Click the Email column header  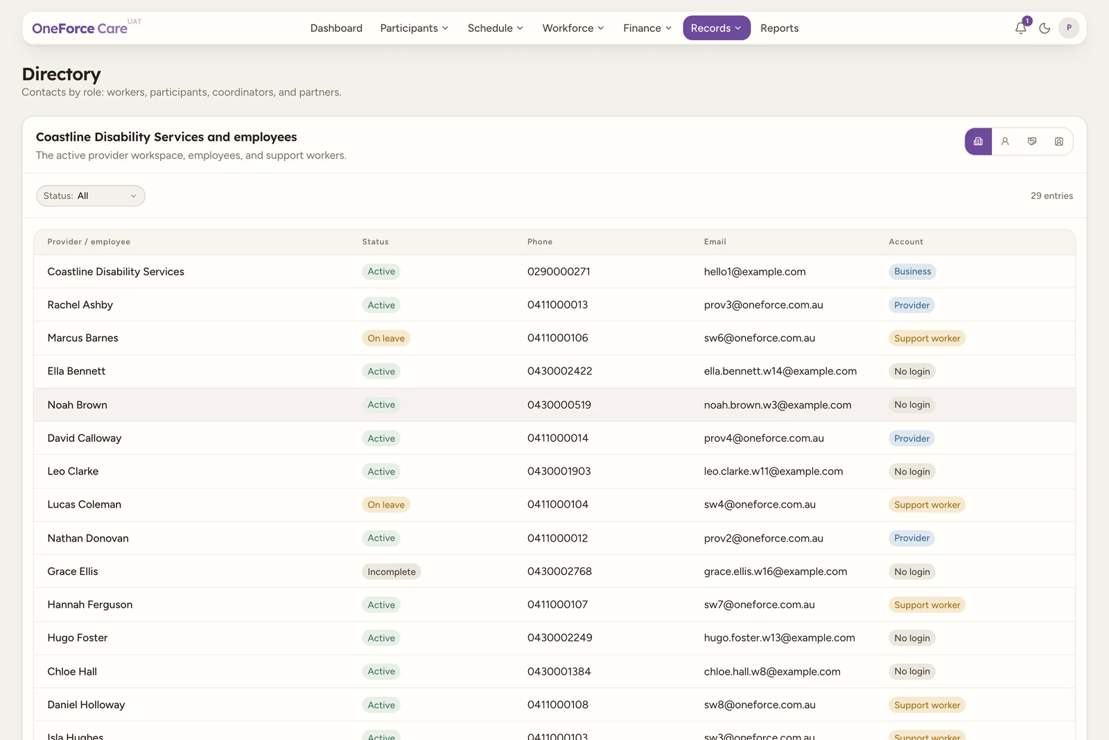pyautogui.click(x=715, y=242)
